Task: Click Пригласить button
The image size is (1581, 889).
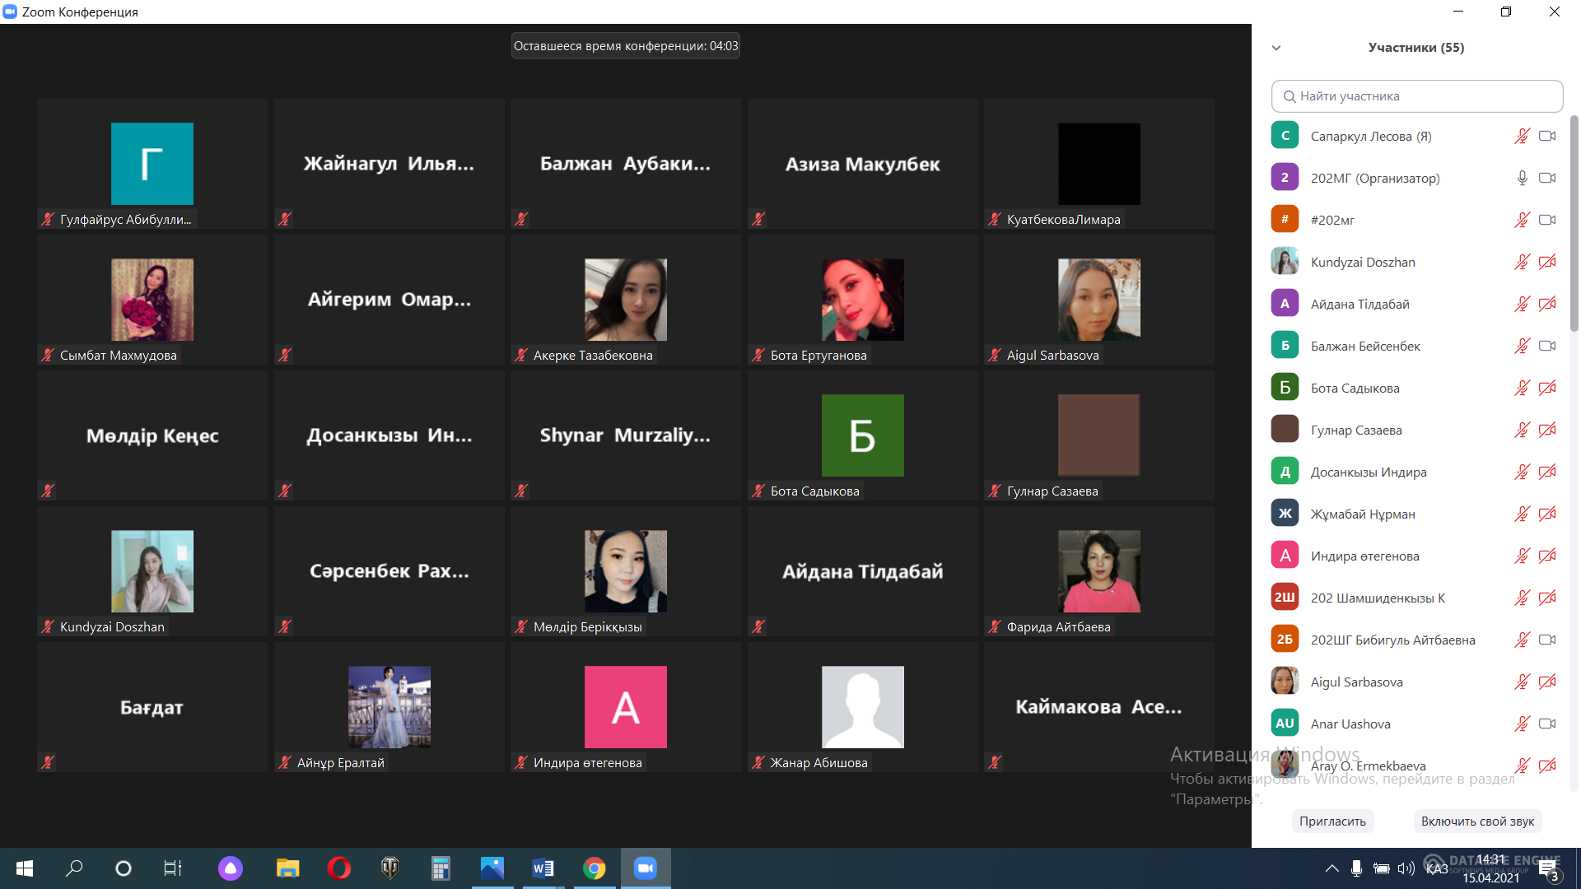Action: click(x=1332, y=821)
